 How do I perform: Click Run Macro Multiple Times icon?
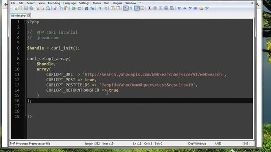coord(166,8)
